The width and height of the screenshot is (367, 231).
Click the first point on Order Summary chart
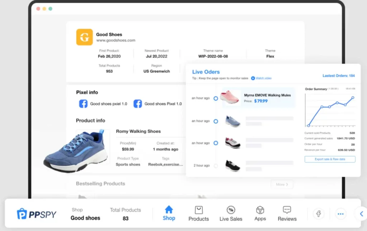309,126
